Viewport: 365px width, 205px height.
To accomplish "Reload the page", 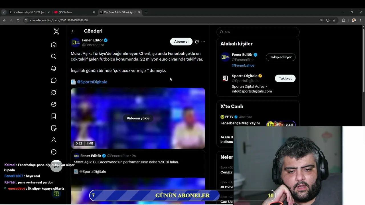I will (18, 20).
